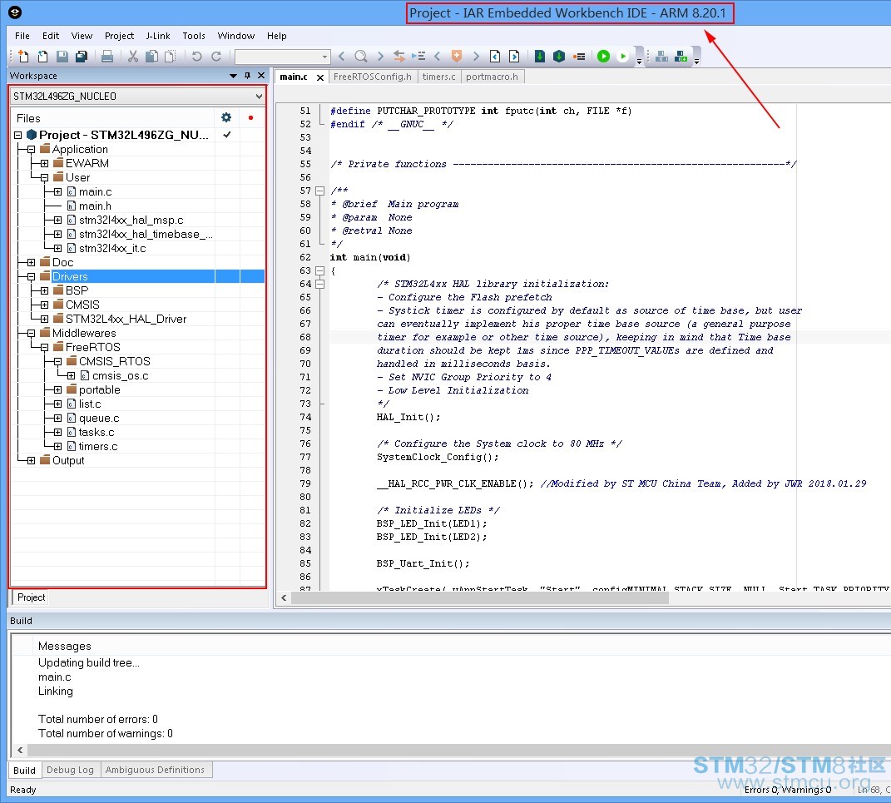Open the toolbar quick search combo box
This screenshot has height=803, width=891.
tap(282, 57)
